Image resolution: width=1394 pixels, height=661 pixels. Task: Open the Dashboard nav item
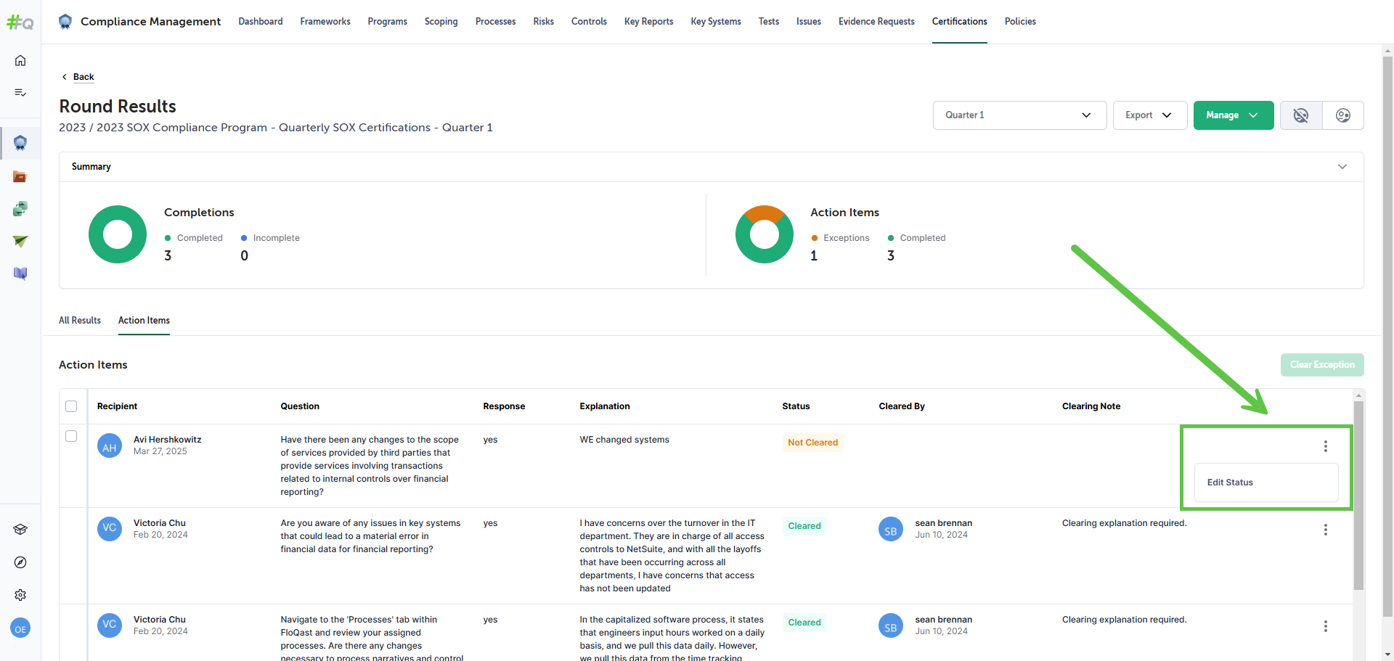(x=261, y=22)
